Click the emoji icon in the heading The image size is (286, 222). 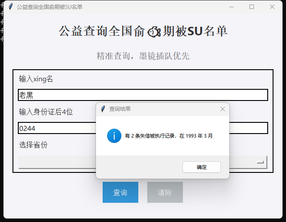coord(154,31)
